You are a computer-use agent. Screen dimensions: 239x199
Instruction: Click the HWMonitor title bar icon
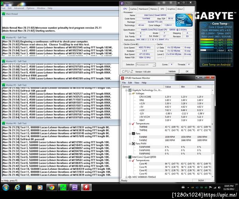(122, 78)
